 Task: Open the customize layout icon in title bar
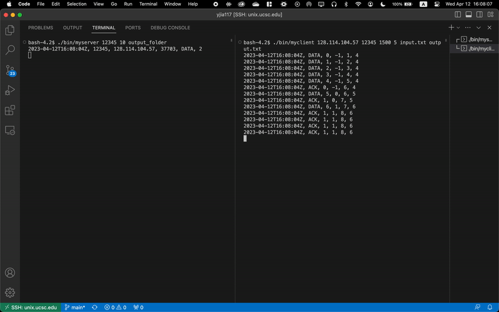pyautogui.click(x=490, y=14)
